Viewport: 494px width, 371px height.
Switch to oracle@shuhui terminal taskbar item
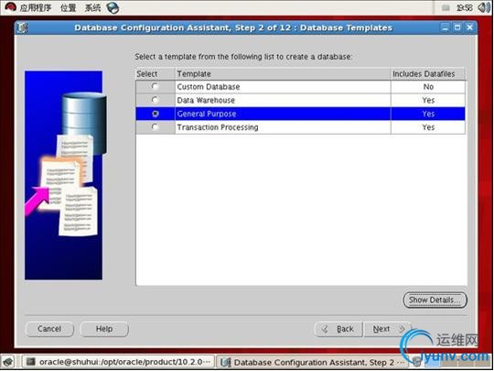pyautogui.click(x=118, y=362)
